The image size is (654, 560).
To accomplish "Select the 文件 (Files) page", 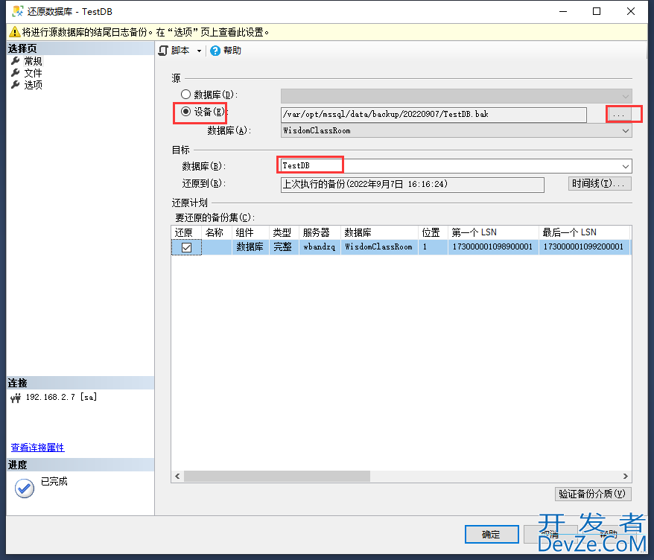I will pos(33,73).
